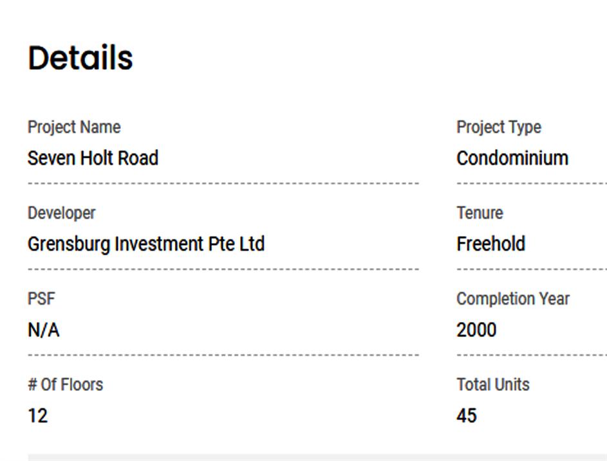Screen dimensions: 607x461
Task: Select the Freehold tenure value
Action: coord(491,244)
